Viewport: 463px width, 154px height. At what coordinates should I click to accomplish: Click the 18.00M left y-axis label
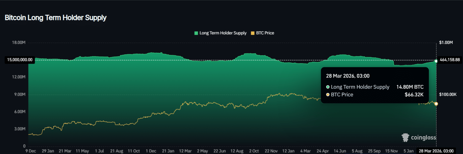[x=19, y=43]
